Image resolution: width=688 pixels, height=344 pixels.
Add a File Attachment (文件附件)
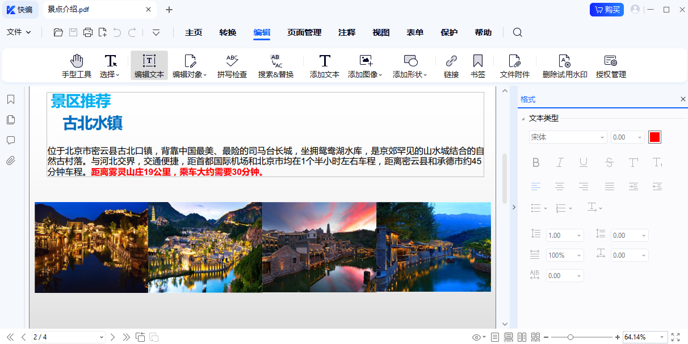pos(514,66)
